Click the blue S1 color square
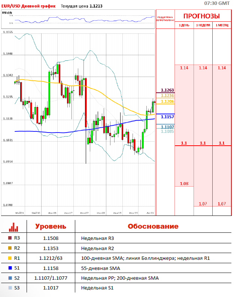 point(9,268)
